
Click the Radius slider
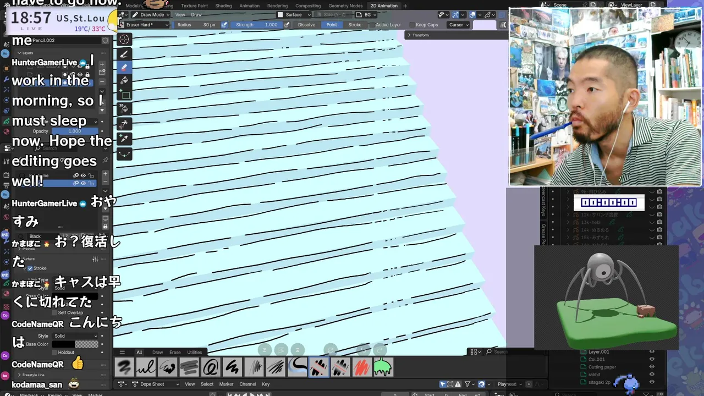pos(196,25)
